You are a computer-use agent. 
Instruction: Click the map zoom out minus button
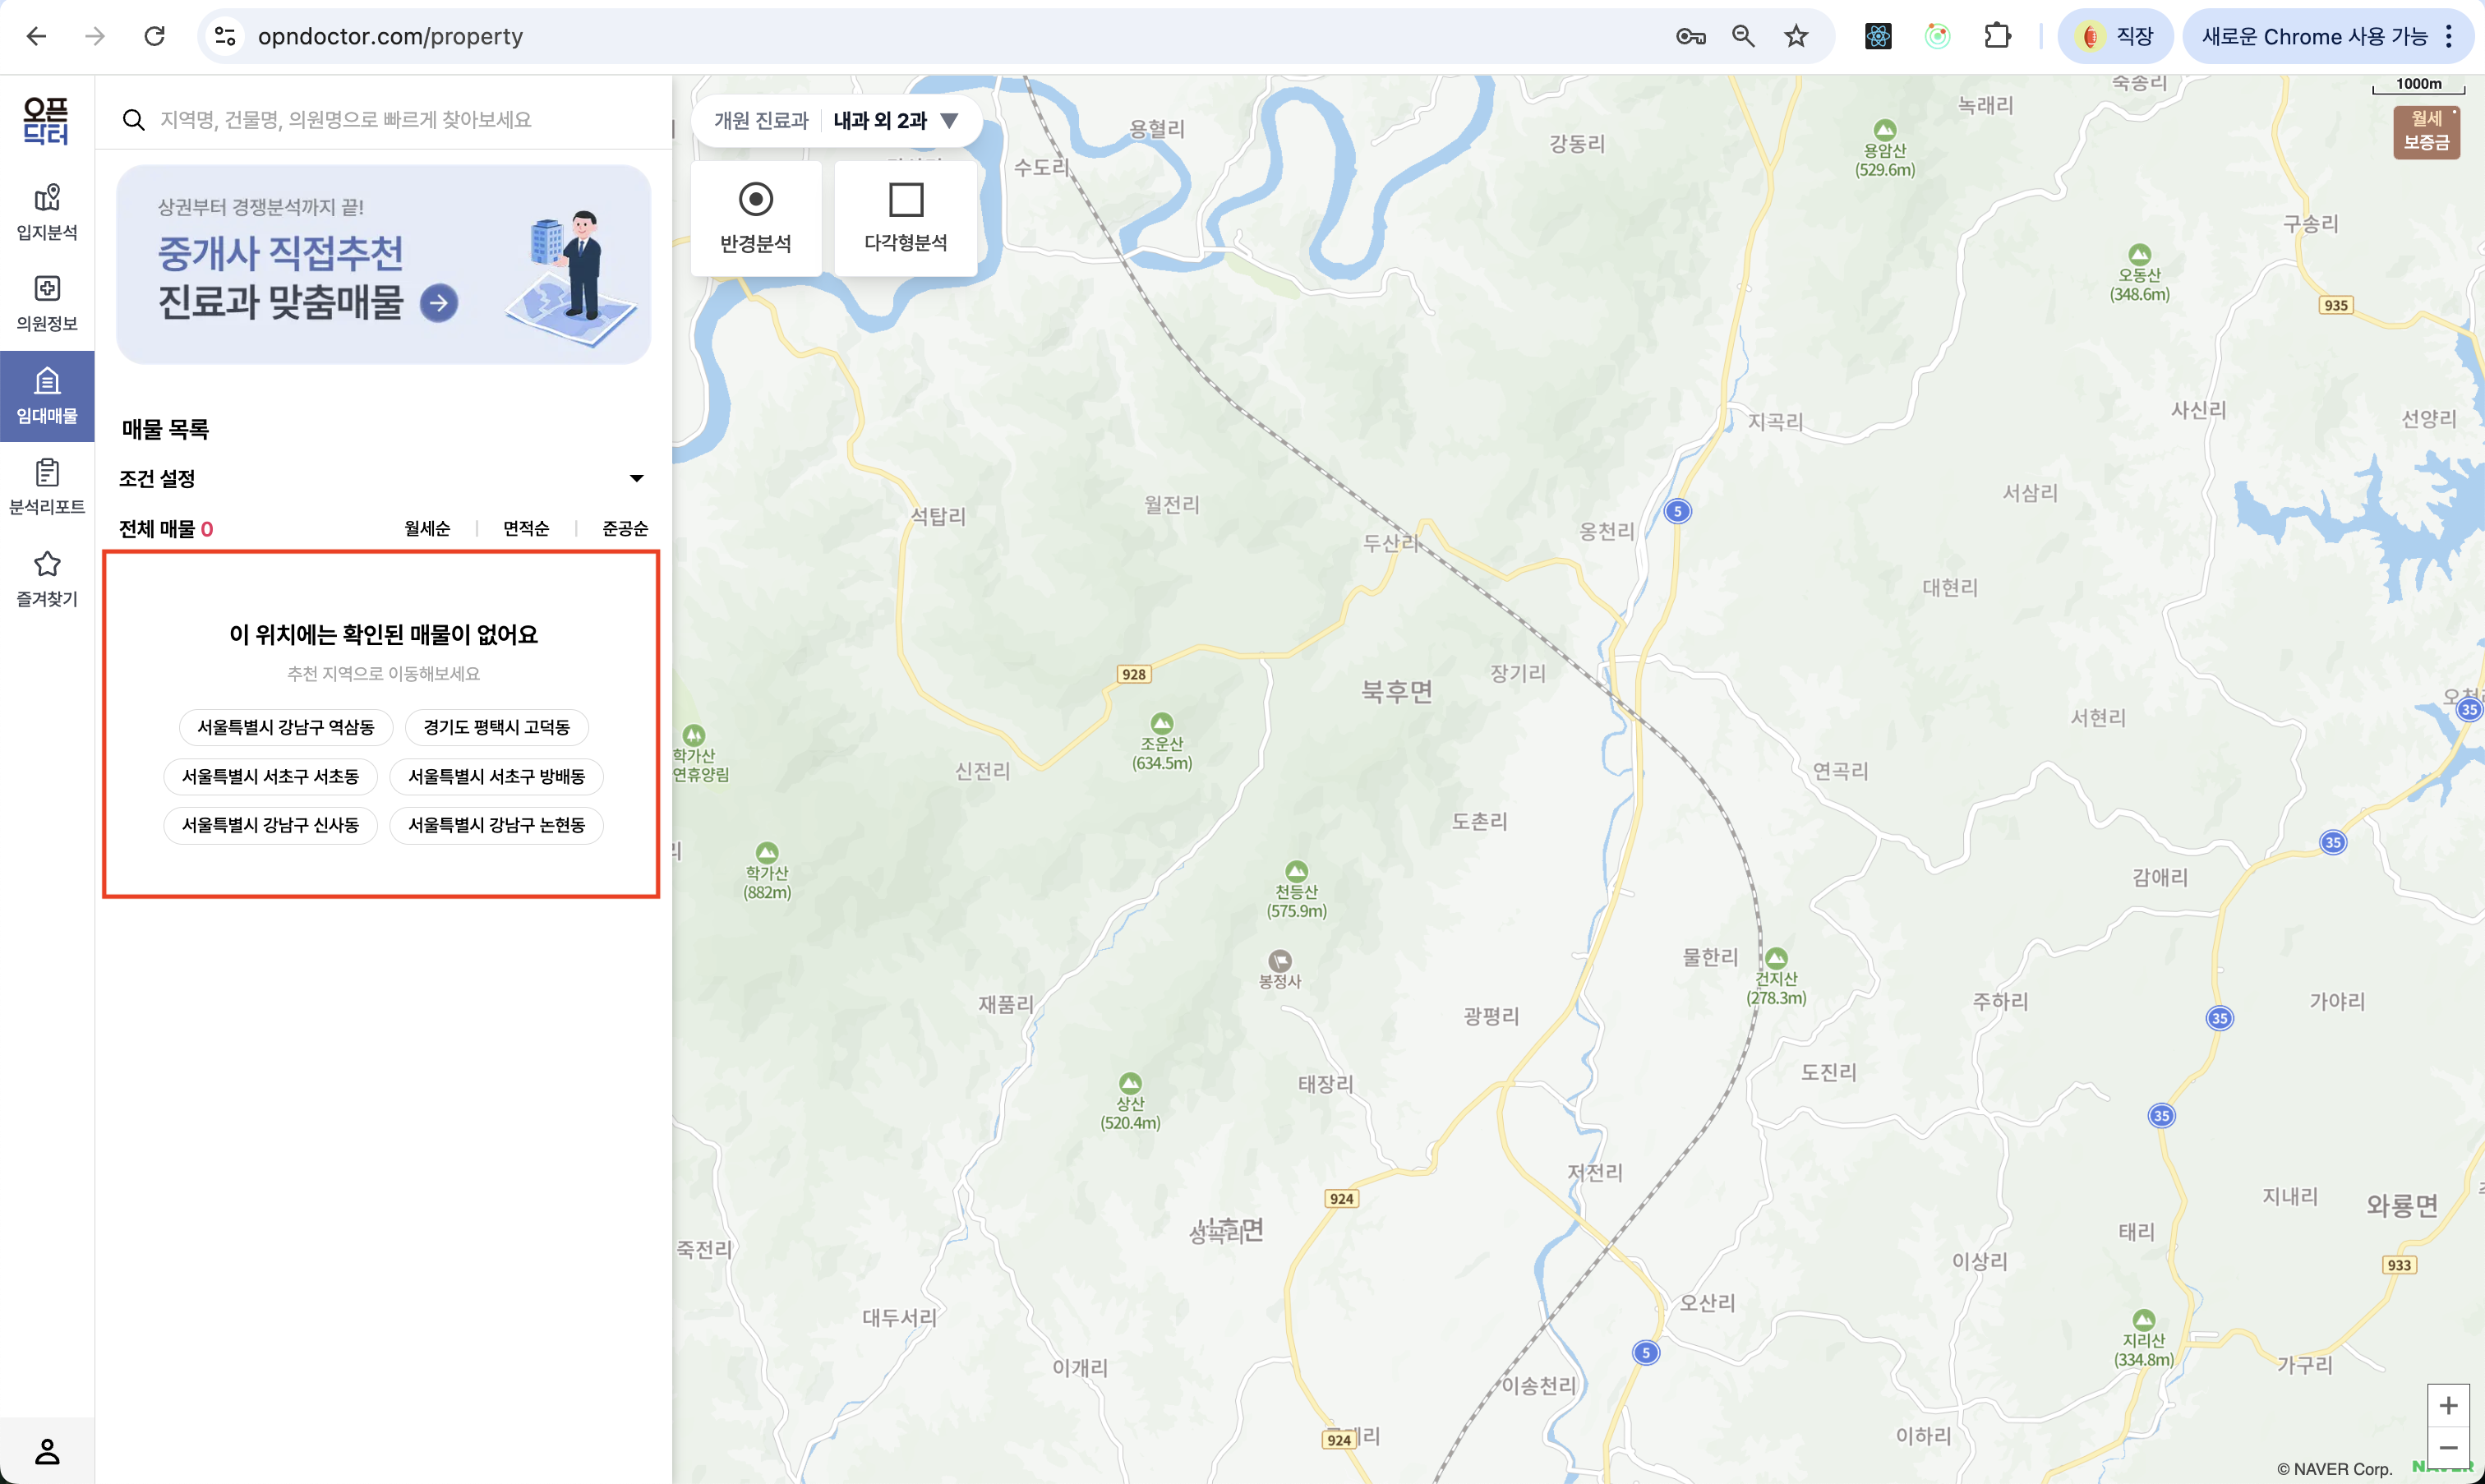click(2448, 1448)
